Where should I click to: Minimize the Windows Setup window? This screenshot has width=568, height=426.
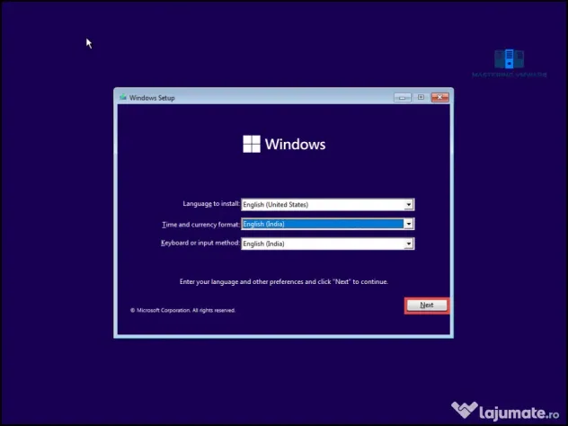(x=403, y=97)
